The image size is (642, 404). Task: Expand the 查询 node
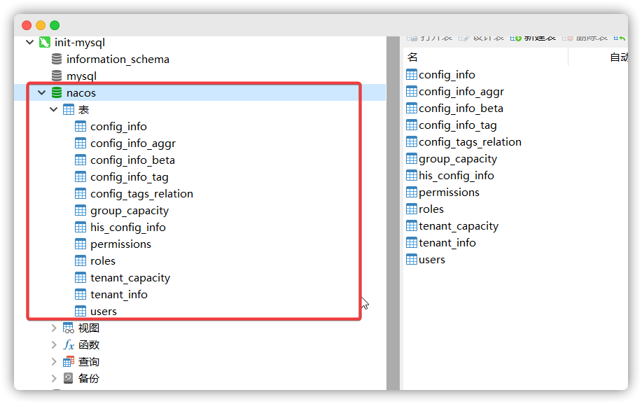(x=54, y=361)
